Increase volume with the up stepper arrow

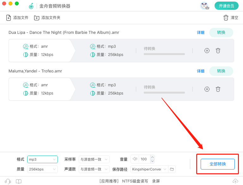(153, 157)
